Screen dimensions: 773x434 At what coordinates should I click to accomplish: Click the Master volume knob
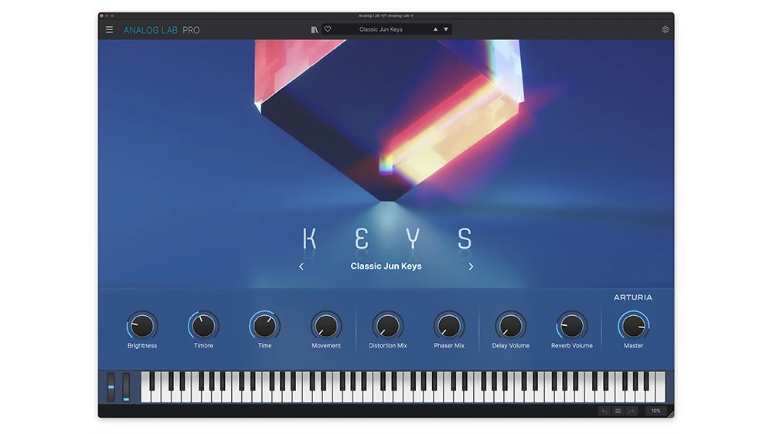(633, 325)
